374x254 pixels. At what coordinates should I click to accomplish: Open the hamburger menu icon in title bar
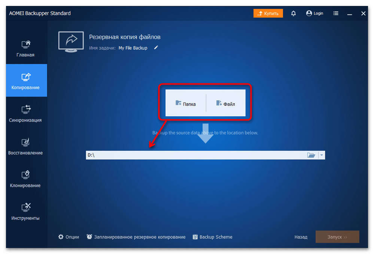(x=336, y=13)
